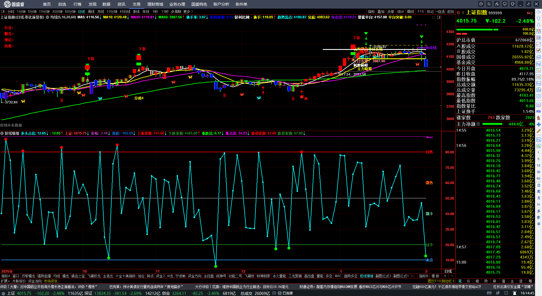Click the blue four-way move icon in sidebar
Screen dimensions: 542x296
539,124
